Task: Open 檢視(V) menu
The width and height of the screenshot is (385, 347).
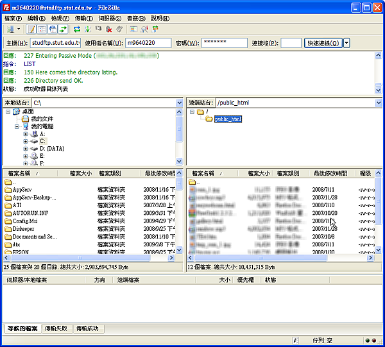Action: point(60,19)
